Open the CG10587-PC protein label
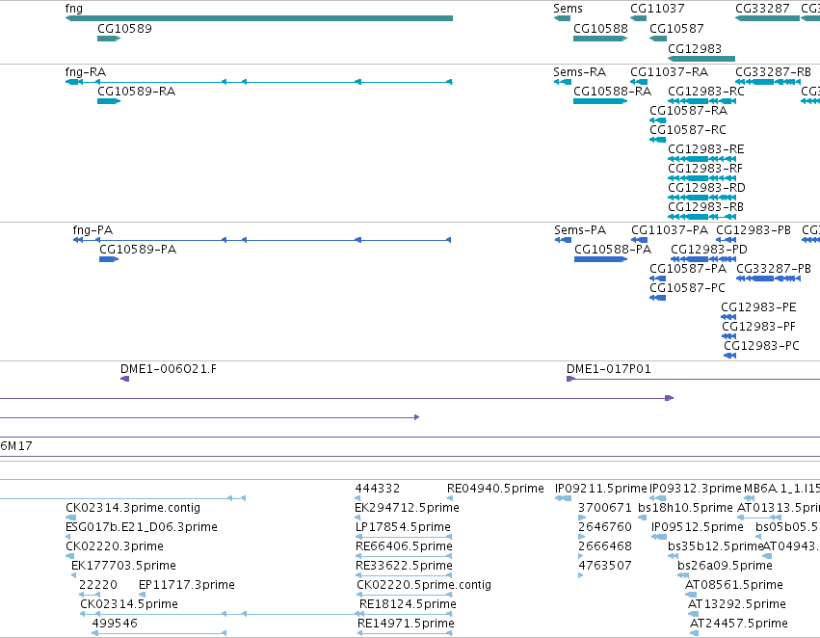The height and width of the screenshot is (638, 820). tap(687, 288)
